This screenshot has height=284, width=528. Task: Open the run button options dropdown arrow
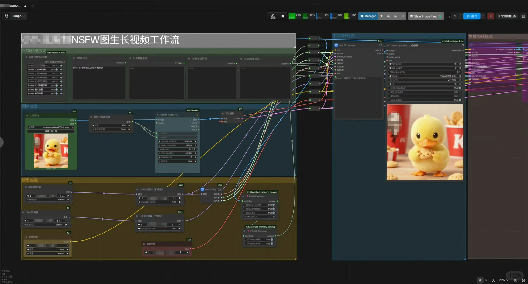click(483, 16)
